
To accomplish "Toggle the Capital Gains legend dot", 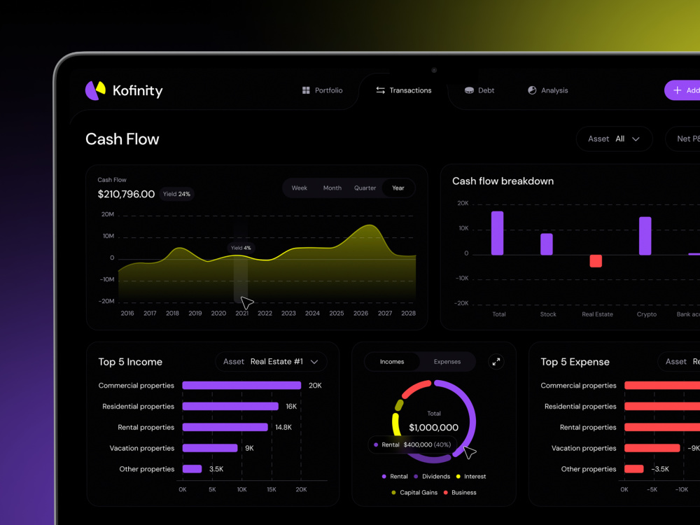I will [393, 492].
